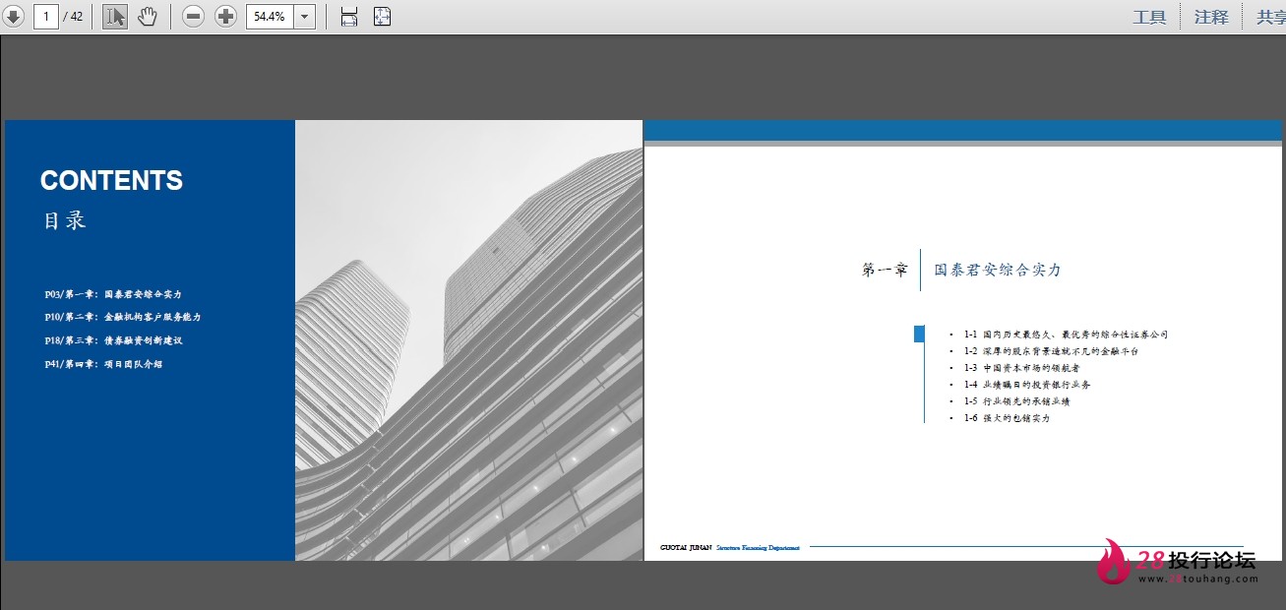The height and width of the screenshot is (610, 1286).
Task: Select the Hand pan tool
Action: (x=147, y=17)
